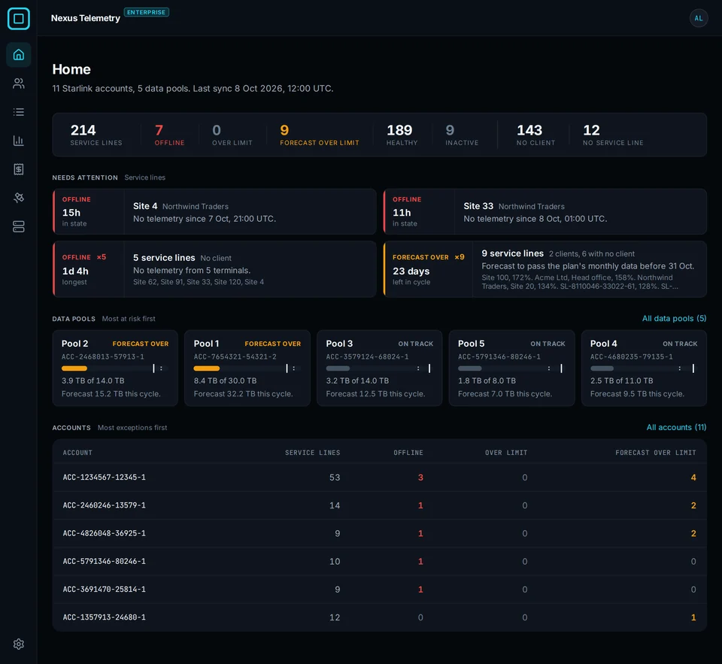Select the 9 Forecast Over Limit stat
This screenshot has width=722, height=664.
click(319, 135)
